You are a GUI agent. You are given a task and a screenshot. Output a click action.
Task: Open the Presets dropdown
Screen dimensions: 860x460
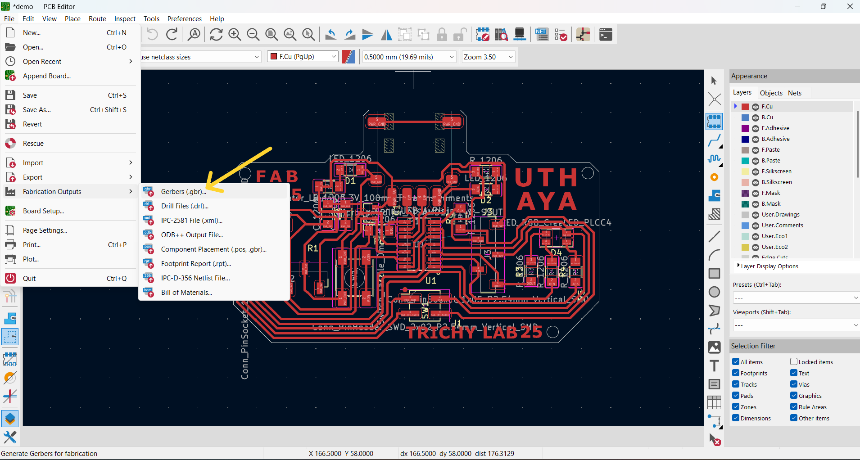(796, 298)
